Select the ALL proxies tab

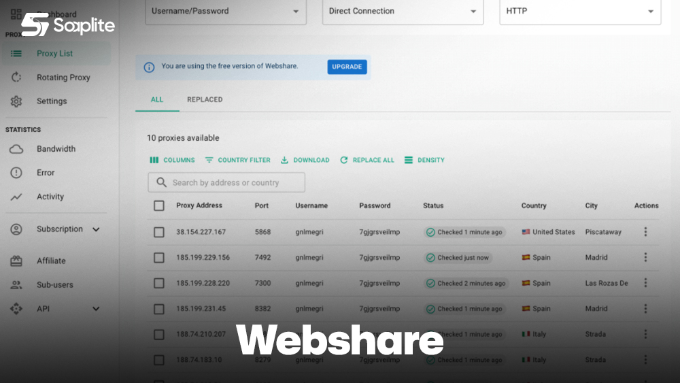pyautogui.click(x=157, y=99)
